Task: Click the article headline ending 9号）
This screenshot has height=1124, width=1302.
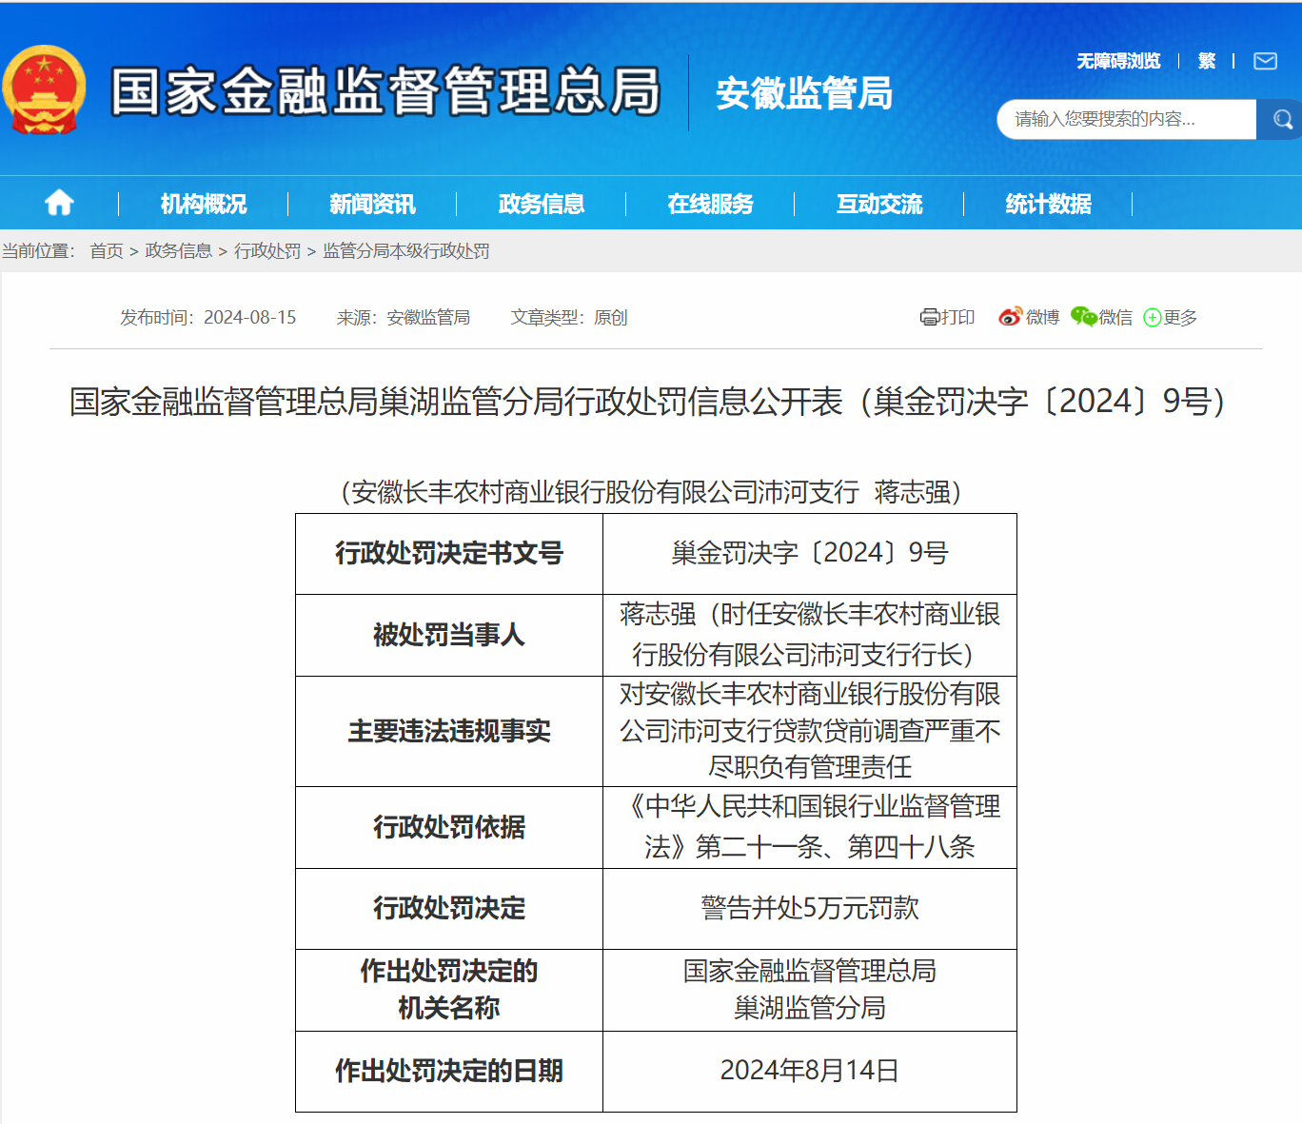Action: [650, 402]
